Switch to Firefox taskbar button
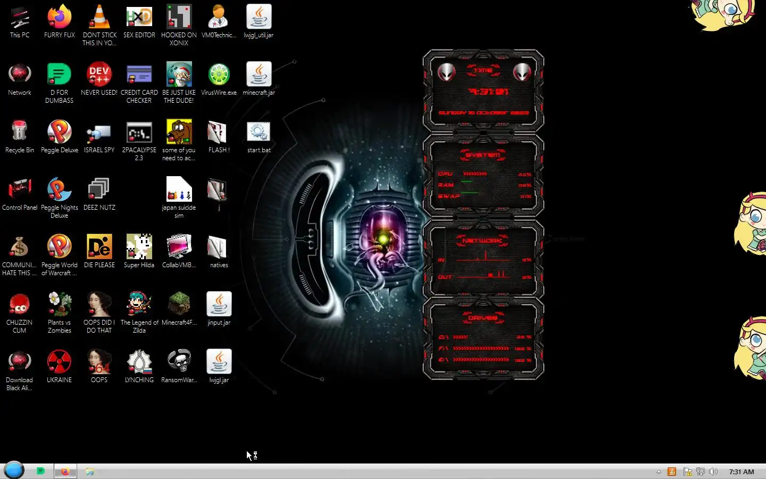The width and height of the screenshot is (766, 479). pos(65,472)
